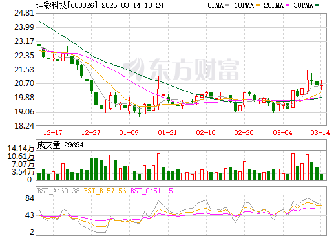Click the 坤彩科技[603826] stock title

coord(65,5)
